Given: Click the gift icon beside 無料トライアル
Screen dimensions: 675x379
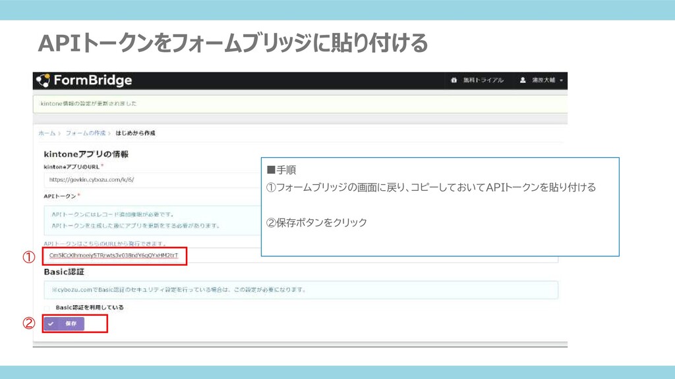Looking at the screenshot, I should 454,80.
